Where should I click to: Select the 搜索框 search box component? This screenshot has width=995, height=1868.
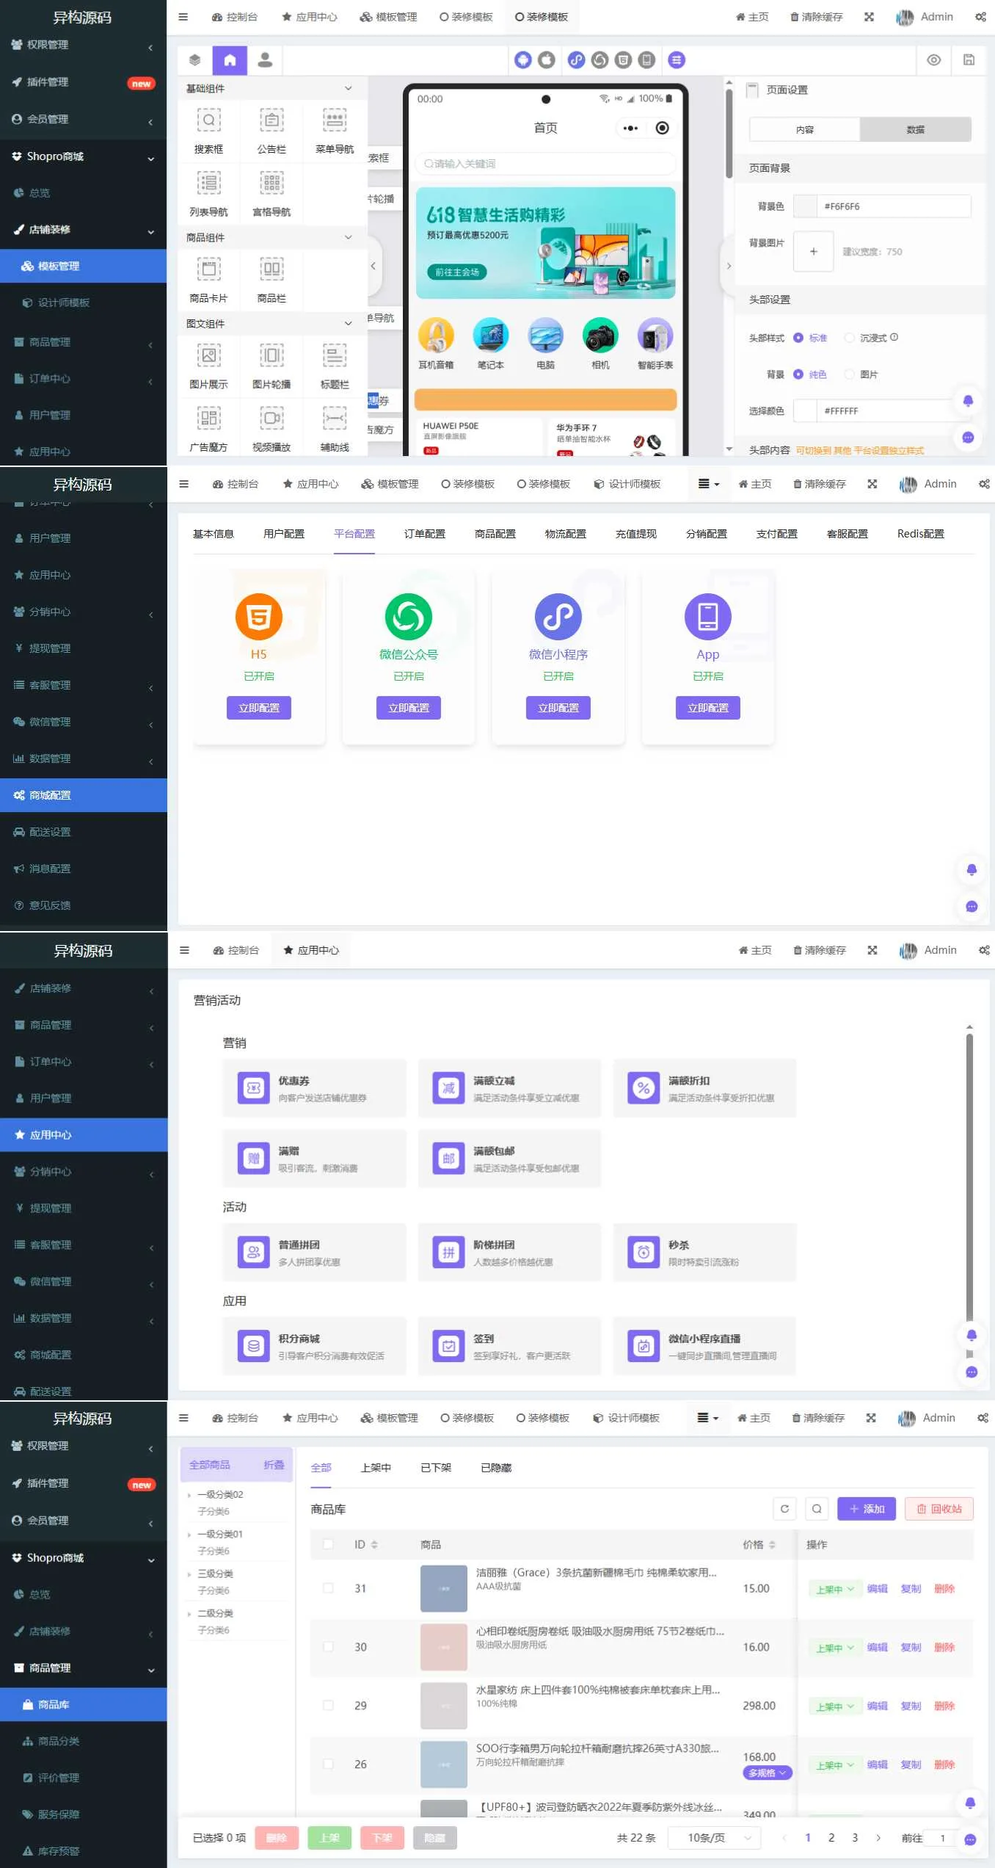pyautogui.click(x=208, y=130)
